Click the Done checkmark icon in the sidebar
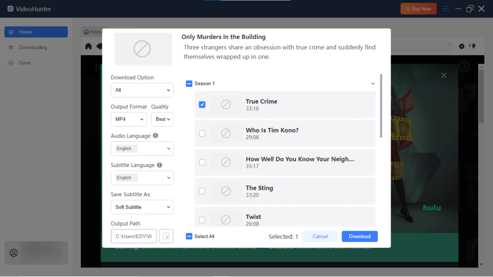Image resolution: width=493 pixels, height=277 pixels. (11, 63)
